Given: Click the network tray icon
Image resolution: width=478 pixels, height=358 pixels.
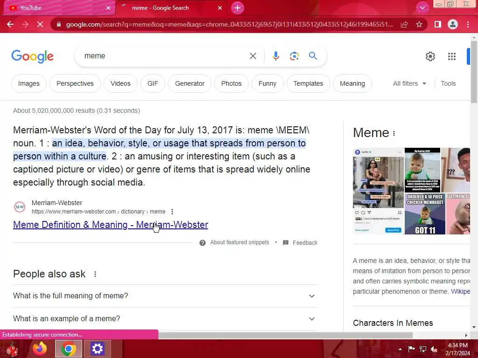Looking at the screenshot, I should 423,349.
